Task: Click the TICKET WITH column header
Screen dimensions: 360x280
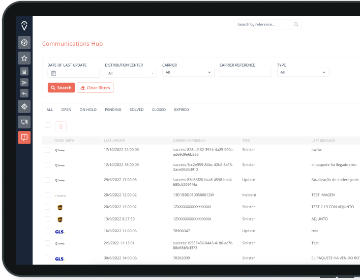Action: click(x=64, y=141)
